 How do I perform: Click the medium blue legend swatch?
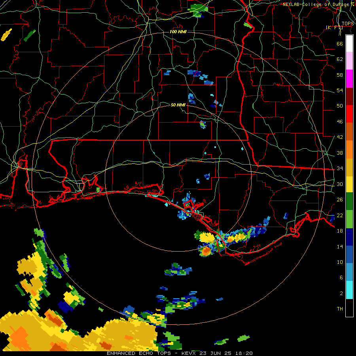(349, 254)
